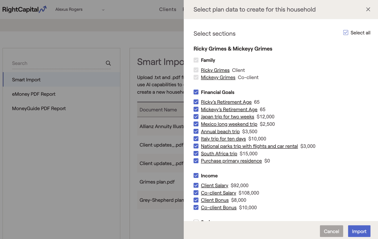Click the Import button
378x239 pixels.
click(359, 231)
